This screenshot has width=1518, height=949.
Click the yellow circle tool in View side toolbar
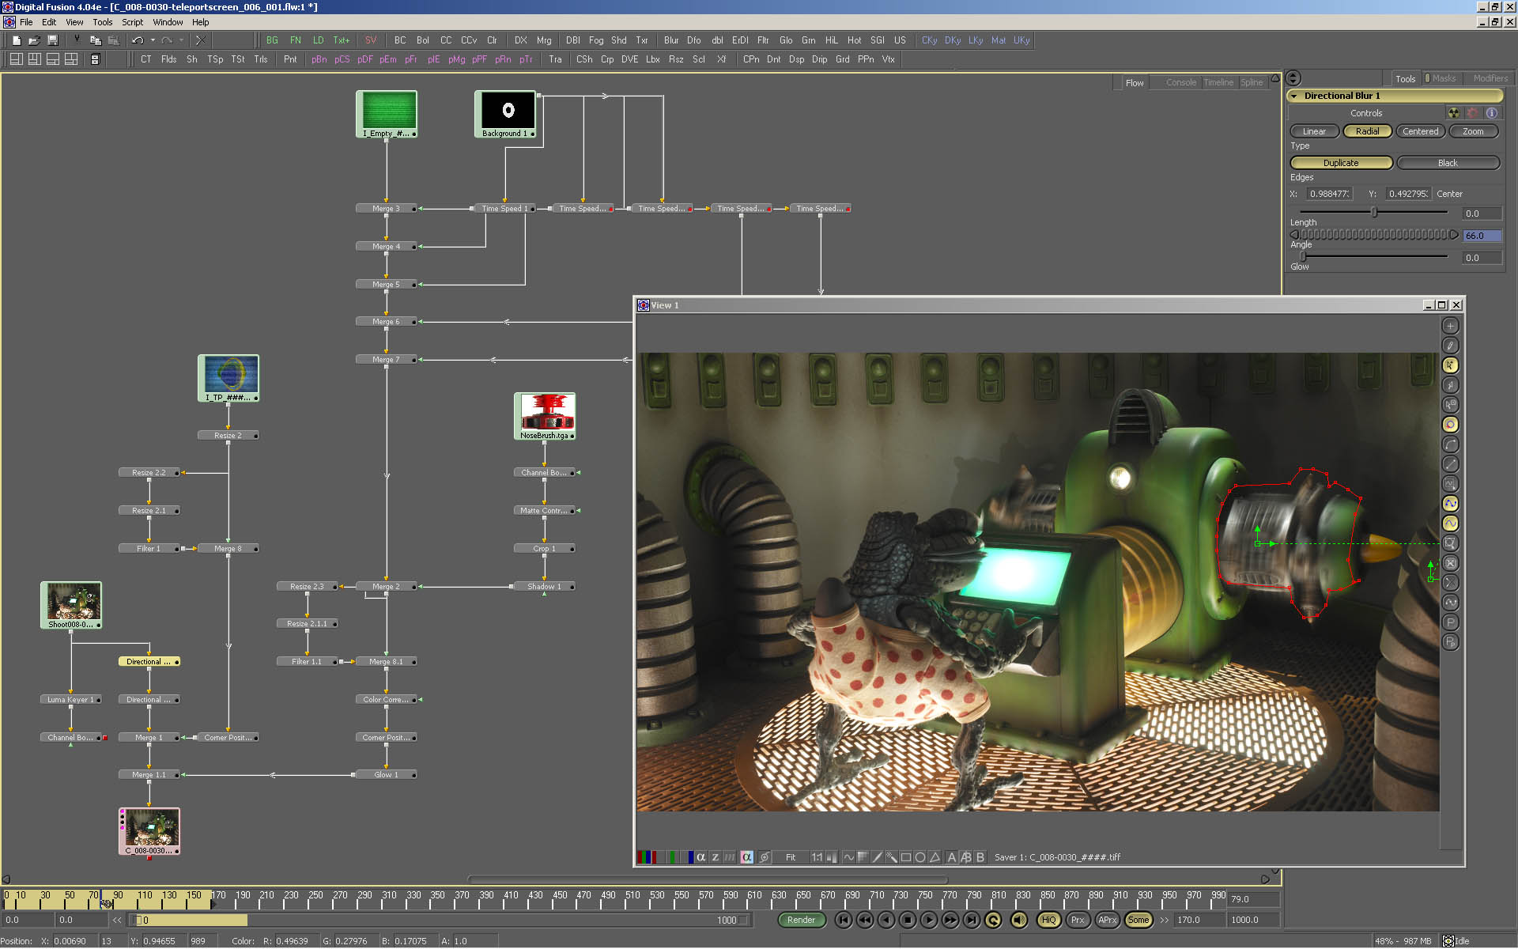click(x=1450, y=425)
